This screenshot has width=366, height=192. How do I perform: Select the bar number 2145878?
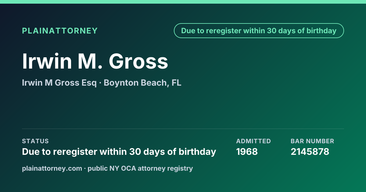310,151
